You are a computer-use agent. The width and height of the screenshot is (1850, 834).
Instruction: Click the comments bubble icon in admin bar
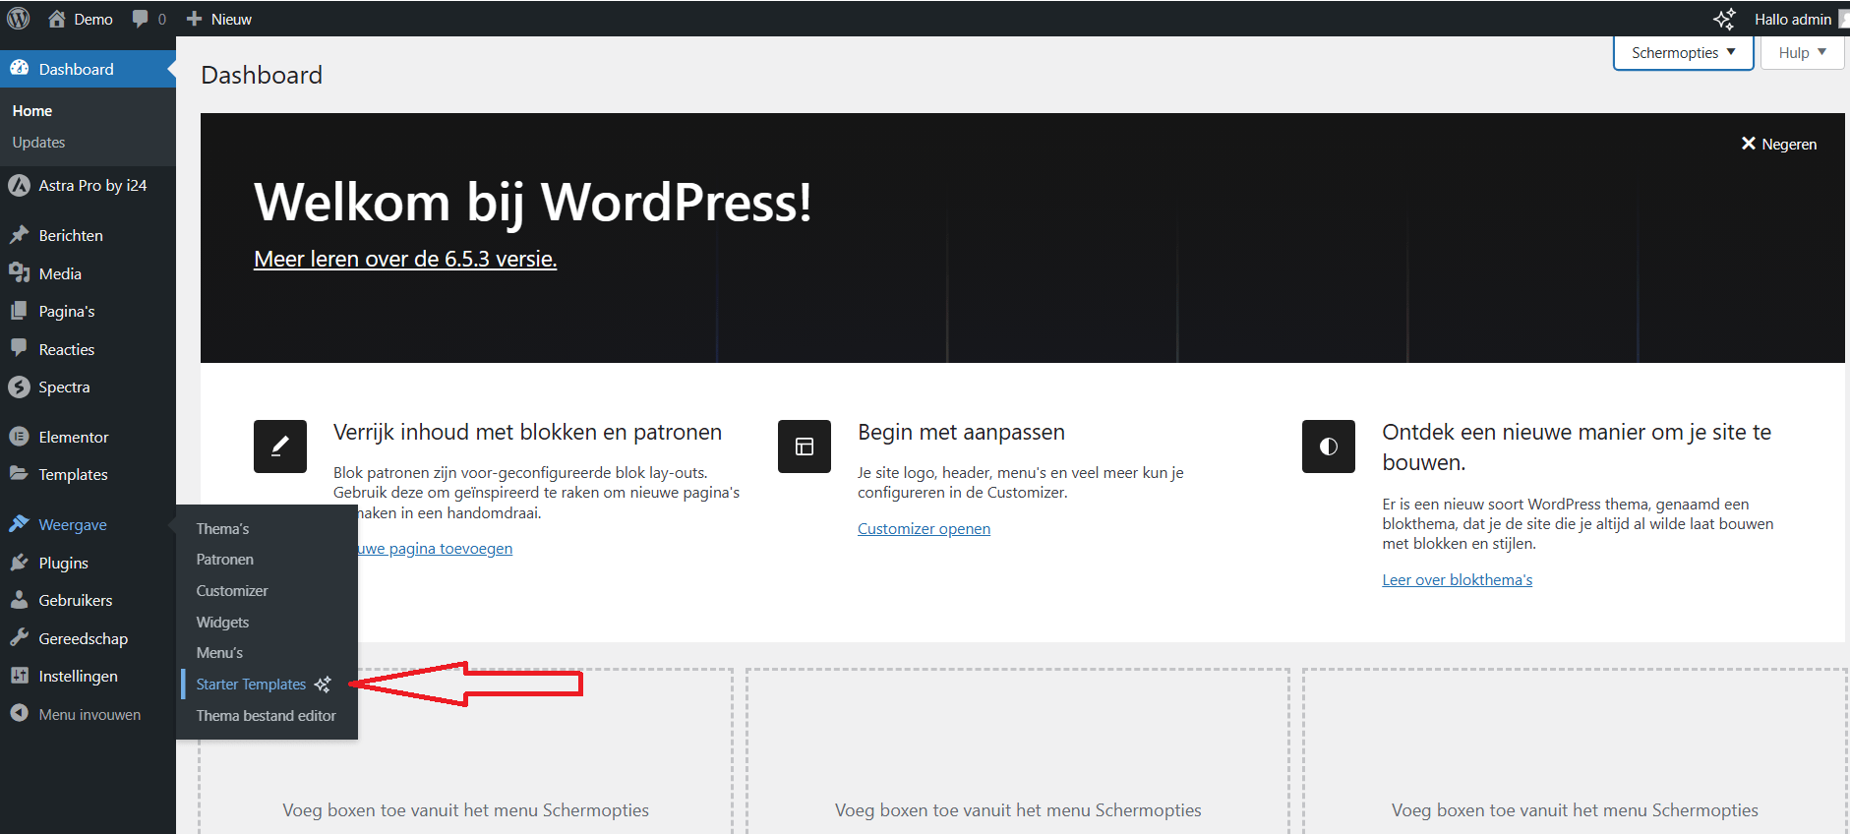[x=141, y=19]
